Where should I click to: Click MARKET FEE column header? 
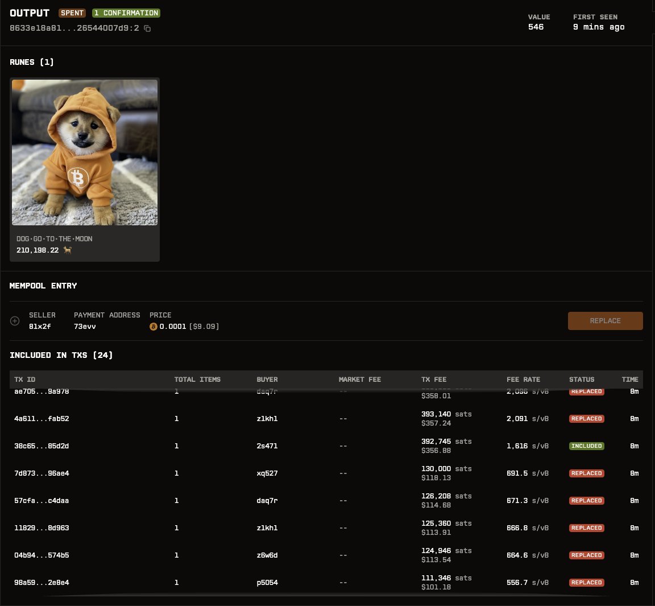pos(360,380)
